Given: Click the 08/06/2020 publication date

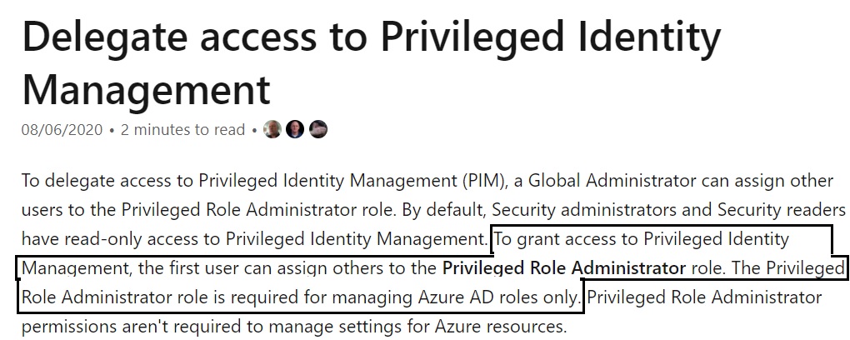Looking at the screenshot, I should [x=62, y=130].
